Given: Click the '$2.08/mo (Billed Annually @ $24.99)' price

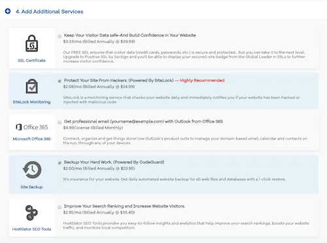Looking at the screenshot, I should [x=99, y=86].
